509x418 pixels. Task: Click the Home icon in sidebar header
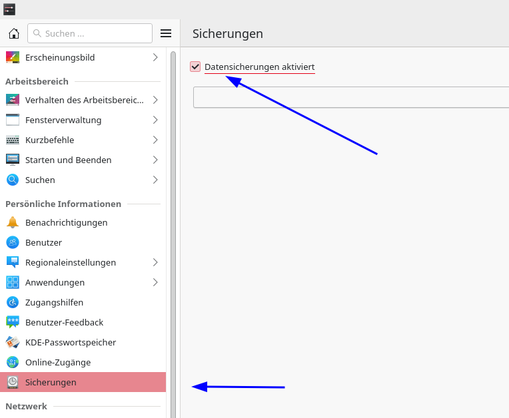(13, 33)
